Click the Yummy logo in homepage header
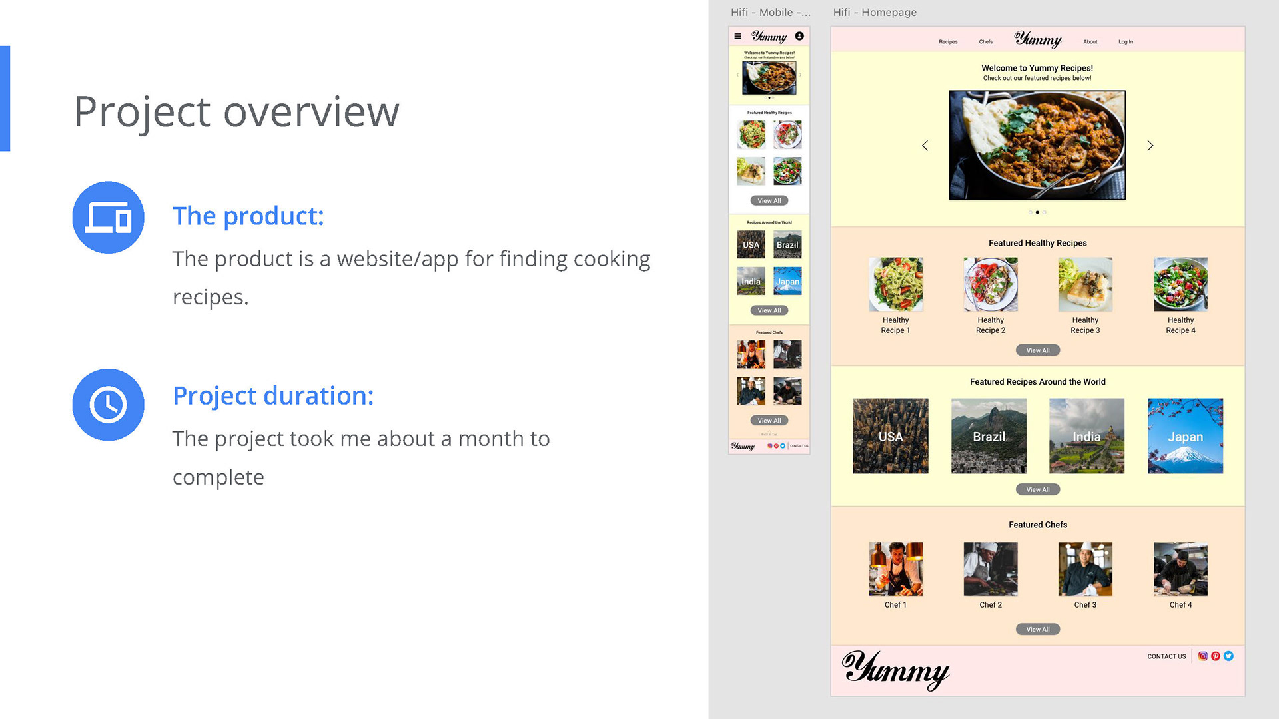The height and width of the screenshot is (719, 1279). pyautogui.click(x=1037, y=40)
